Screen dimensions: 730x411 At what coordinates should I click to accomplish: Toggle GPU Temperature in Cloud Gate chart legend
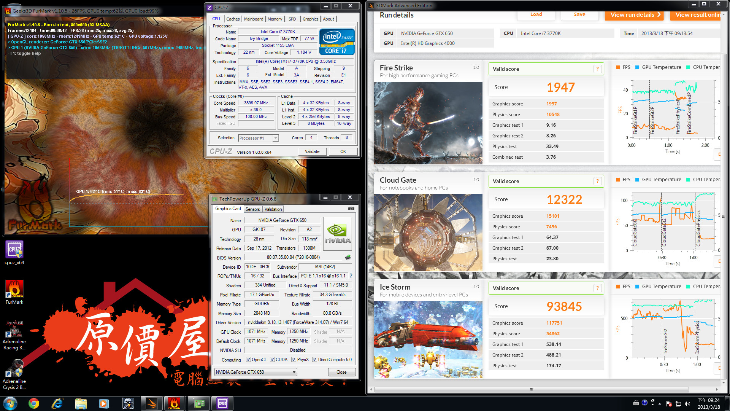(658, 180)
